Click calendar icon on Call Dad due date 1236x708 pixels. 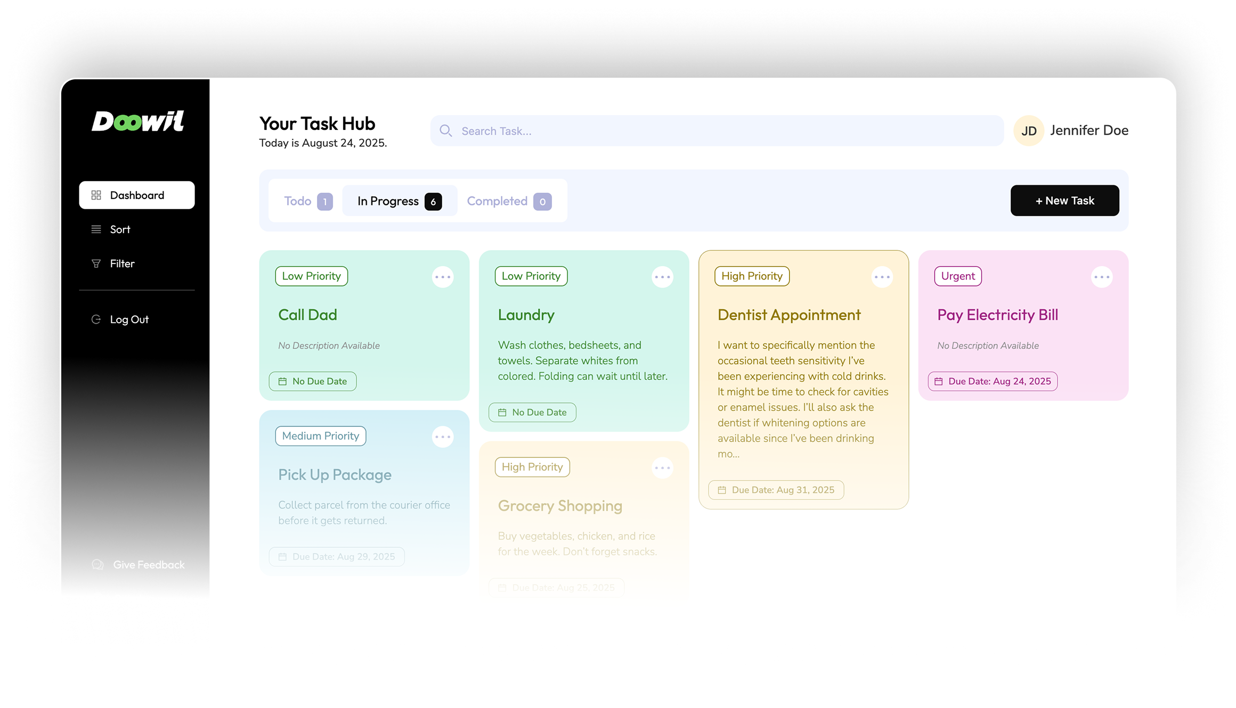(x=282, y=381)
